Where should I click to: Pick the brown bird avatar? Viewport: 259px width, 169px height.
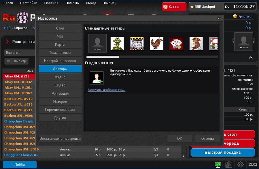[156, 43]
